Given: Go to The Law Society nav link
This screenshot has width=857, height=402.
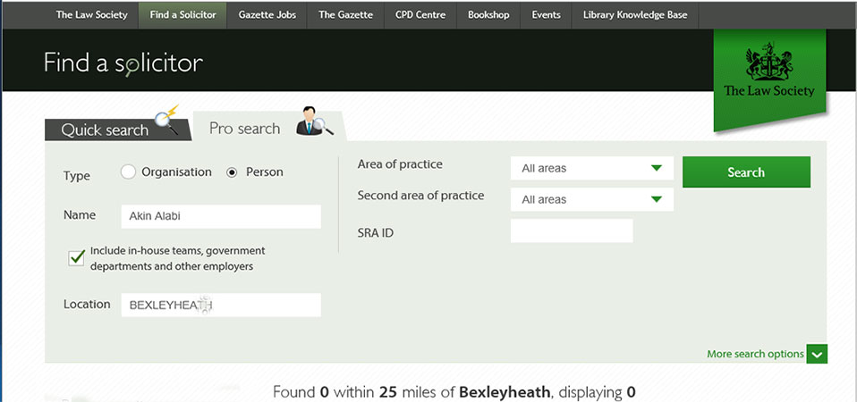Looking at the screenshot, I should 91,15.
